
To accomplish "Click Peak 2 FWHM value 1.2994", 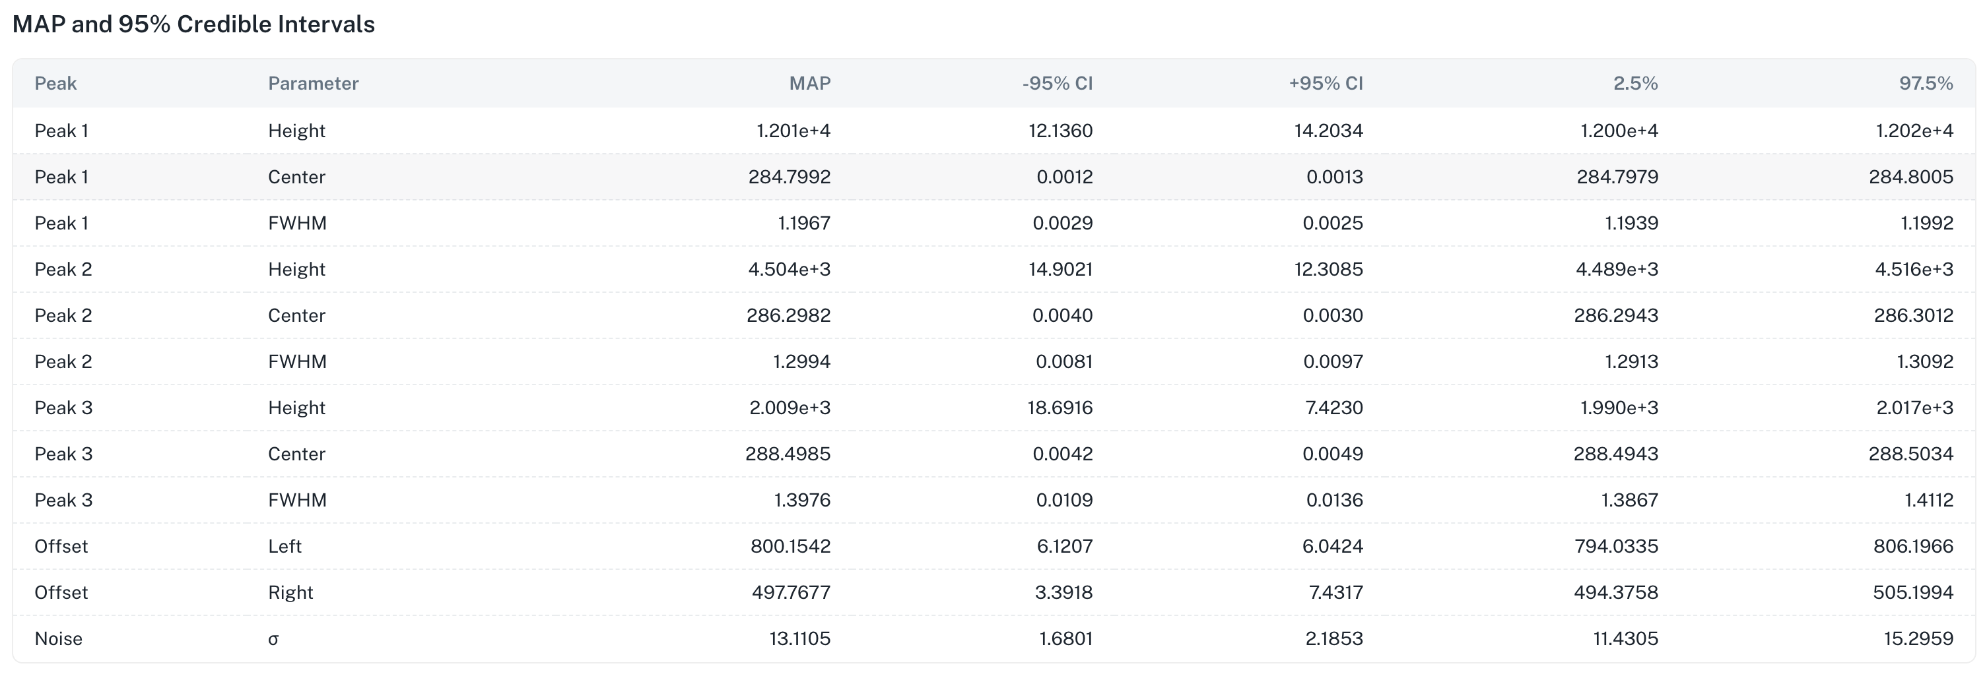I will tap(802, 362).
